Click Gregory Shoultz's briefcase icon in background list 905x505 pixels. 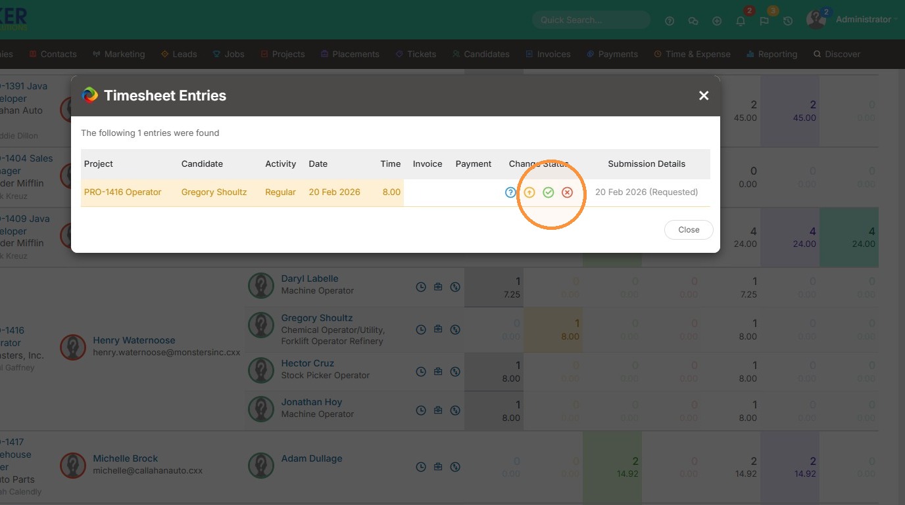pos(438,329)
